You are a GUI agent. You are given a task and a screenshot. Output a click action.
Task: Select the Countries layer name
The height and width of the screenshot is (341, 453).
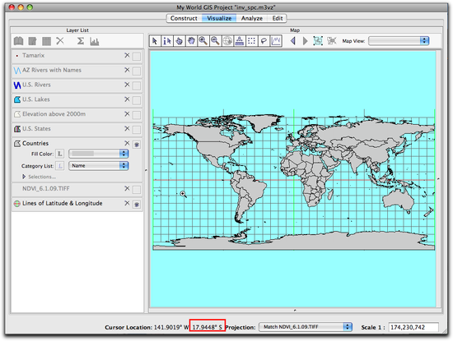[35, 143]
